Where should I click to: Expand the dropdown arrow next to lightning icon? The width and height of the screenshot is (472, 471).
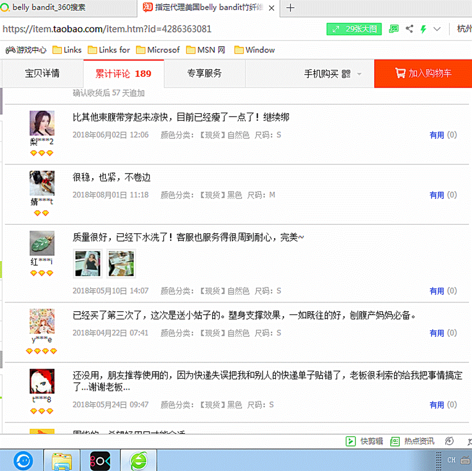tap(437, 29)
